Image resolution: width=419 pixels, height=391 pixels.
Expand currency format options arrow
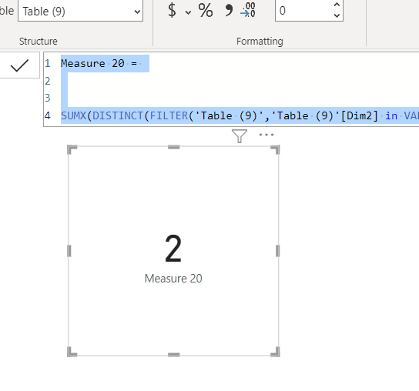pos(188,12)
